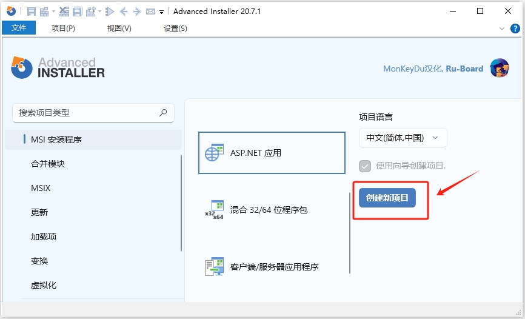The height and width of the screenshot is (319, 525).
Task: Open the MonKeyDu汉化, Ru-Board link
Action: (433, 69)
